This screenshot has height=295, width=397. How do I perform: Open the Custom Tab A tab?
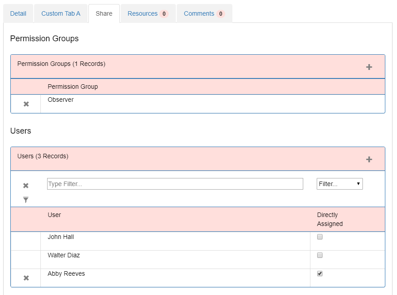(61, 13)
